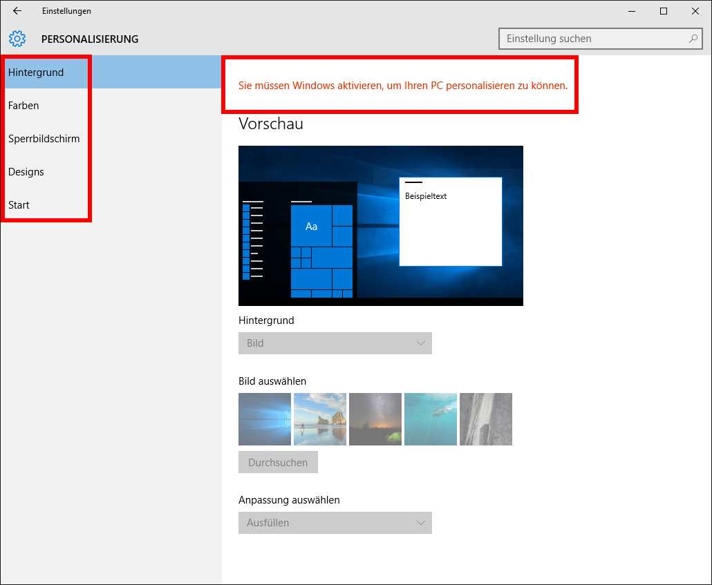Select the Hintergrund sidebar item

tap(111, 72)
